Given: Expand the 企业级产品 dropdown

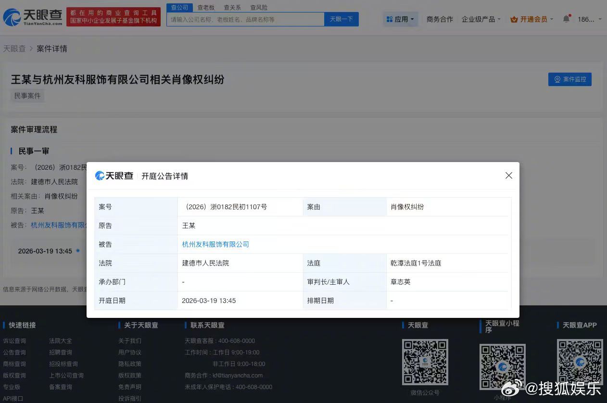Looking at the screenshot, I should pos(481,19).
